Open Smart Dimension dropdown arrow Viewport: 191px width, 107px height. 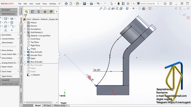[18, 14]
